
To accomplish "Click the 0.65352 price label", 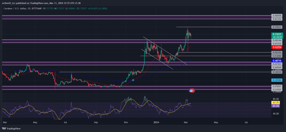I will 277,44.
